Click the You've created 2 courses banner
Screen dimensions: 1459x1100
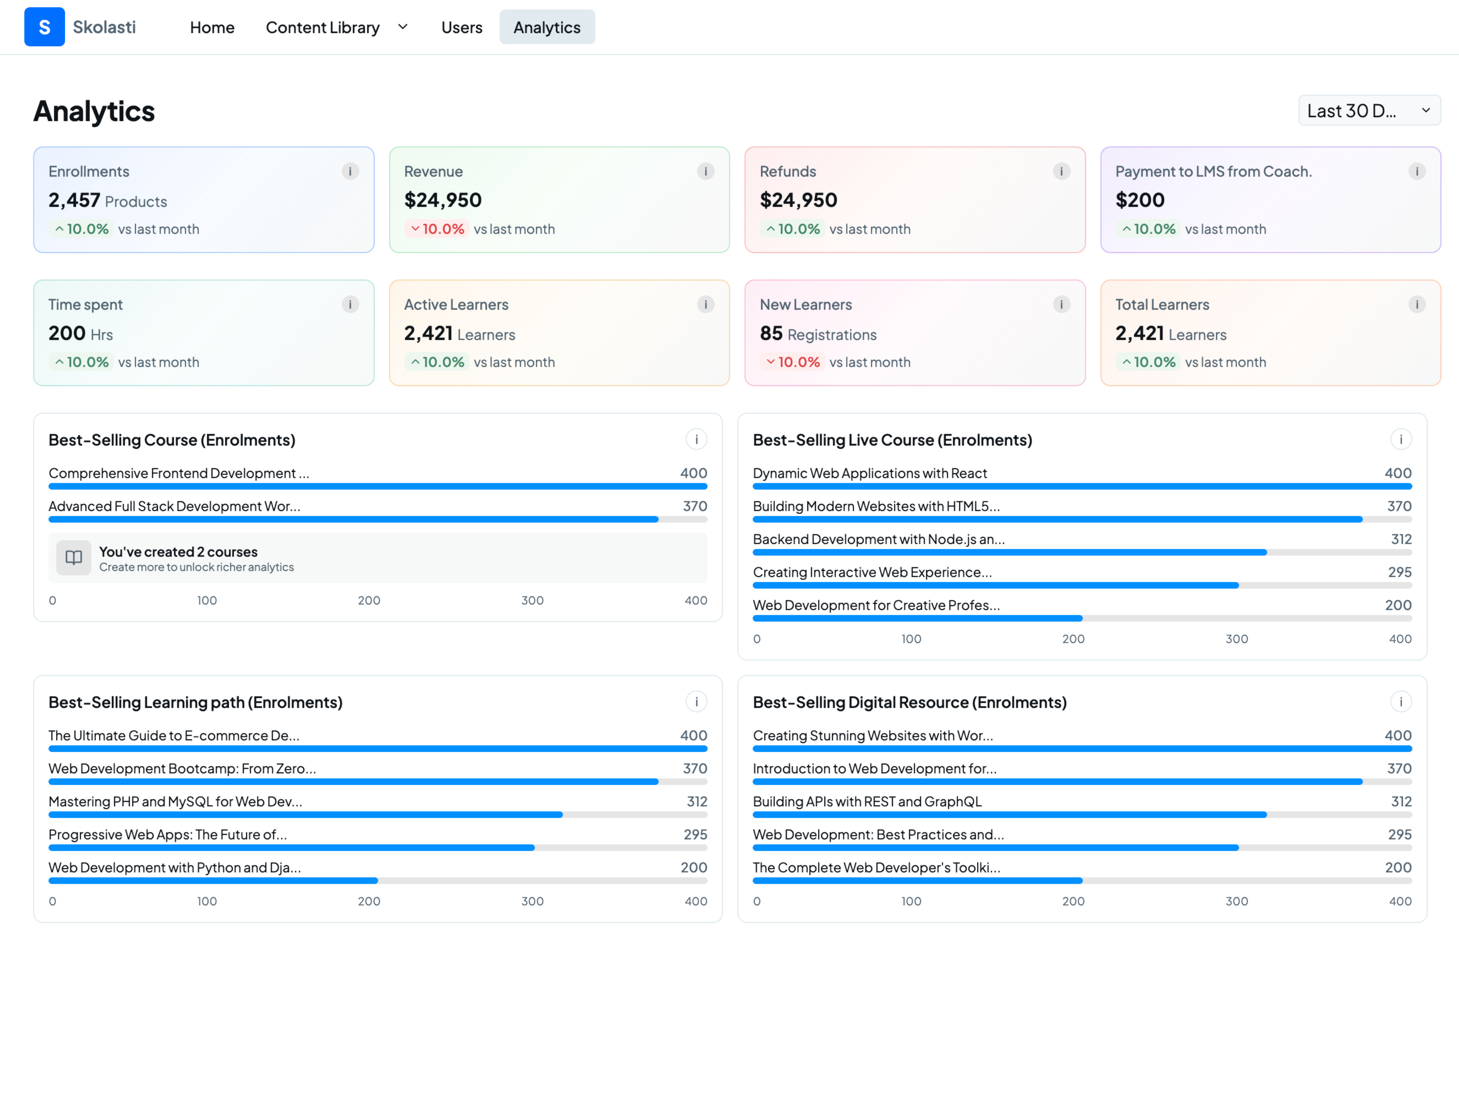378,558
